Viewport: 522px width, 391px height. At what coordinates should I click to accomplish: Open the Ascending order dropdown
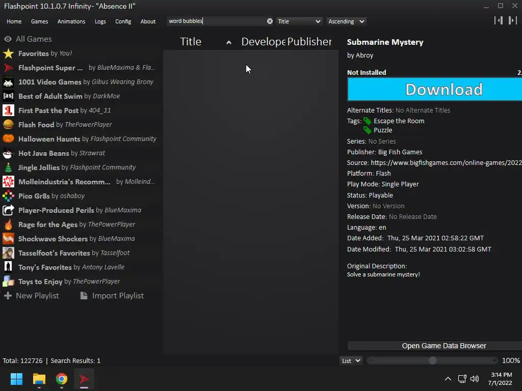(346, 21)
